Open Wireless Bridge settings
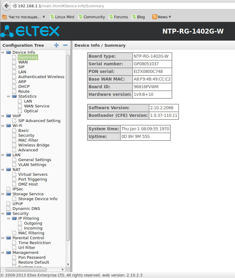Image resolution: width=235 pixels, height=278 pixels. pos(34,145)
